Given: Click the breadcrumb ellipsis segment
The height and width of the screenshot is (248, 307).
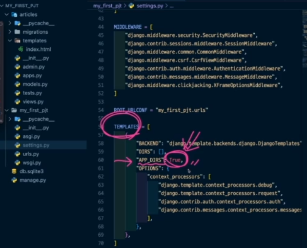Looking at the screenshot, I should (171, 6).
